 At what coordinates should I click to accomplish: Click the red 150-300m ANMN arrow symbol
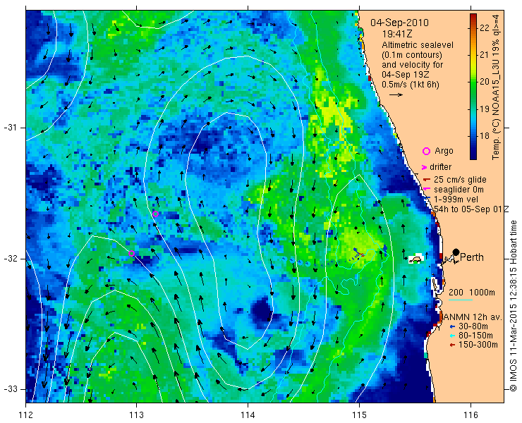(452, 345)
